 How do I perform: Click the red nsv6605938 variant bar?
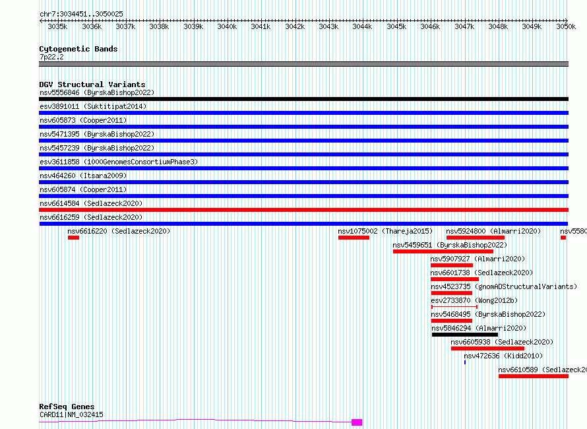click(x=488, y=348)
